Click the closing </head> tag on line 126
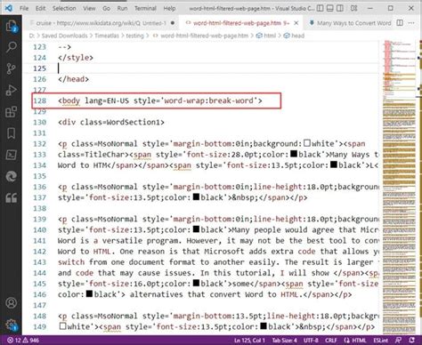422x345 pixels. (73, 79)
